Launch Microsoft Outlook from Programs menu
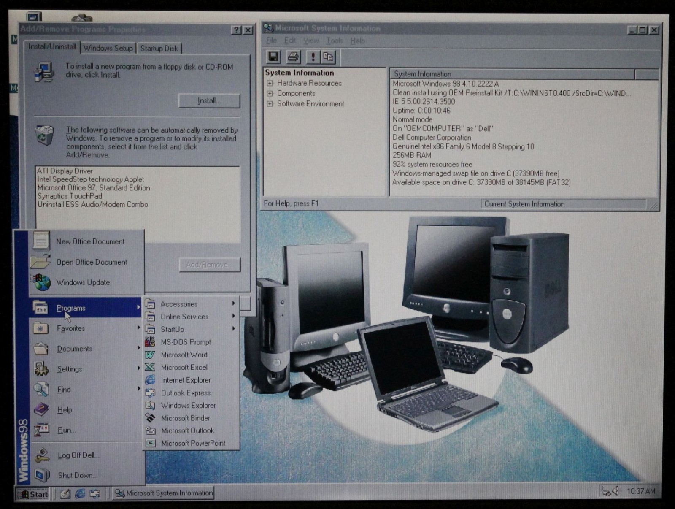 pyautogui.click(x=188, y=430)
